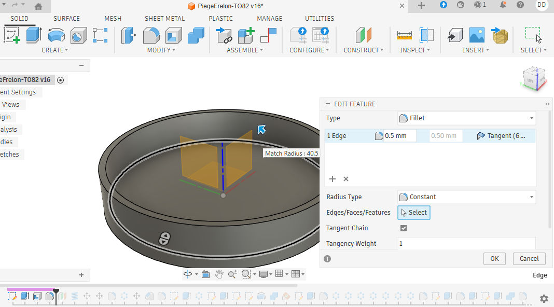Select the Create Sketch tool
This screenshot has width=554, height=307.
(12, 35)
